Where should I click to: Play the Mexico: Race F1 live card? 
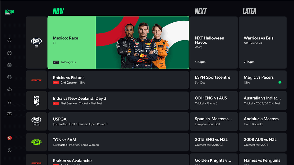(x=118, y=43)
